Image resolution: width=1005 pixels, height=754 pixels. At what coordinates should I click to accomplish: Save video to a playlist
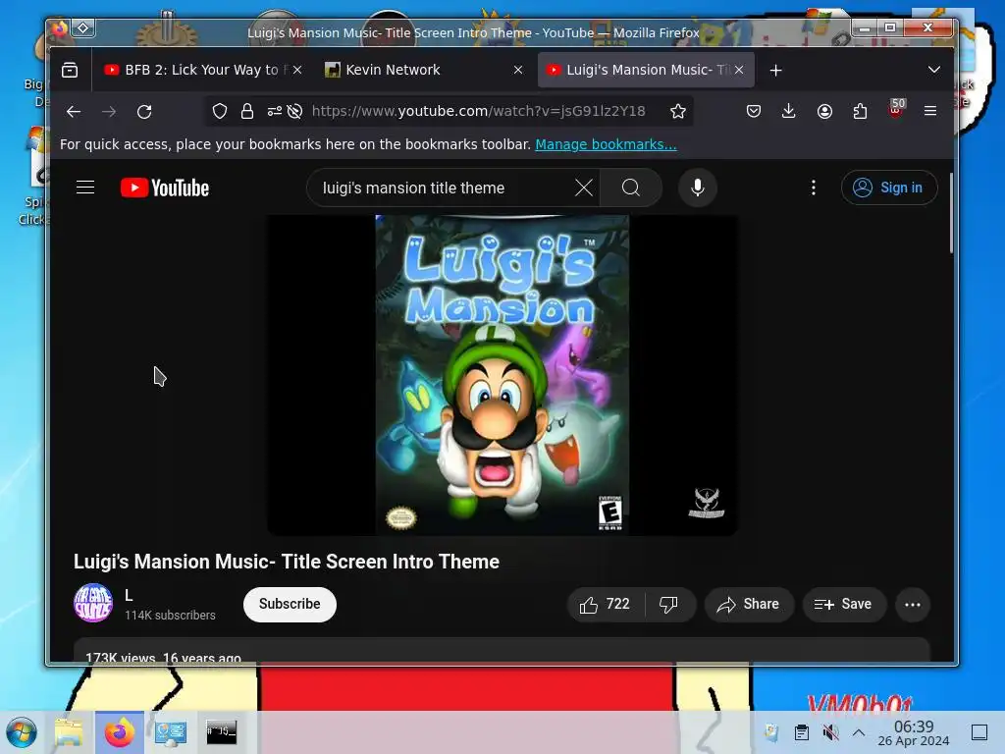[843, 605]
